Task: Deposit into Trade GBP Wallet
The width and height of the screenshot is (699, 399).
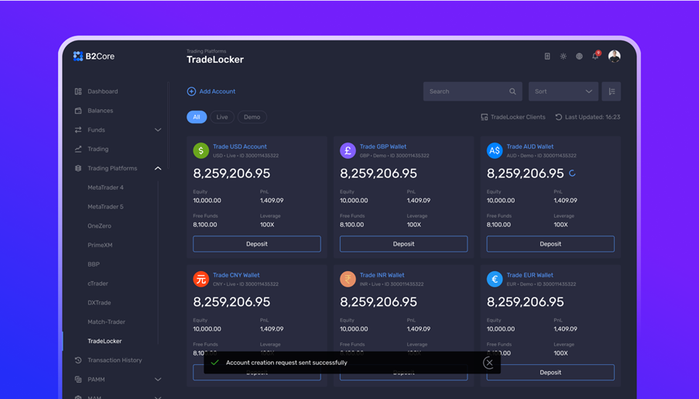Action: 404,244
